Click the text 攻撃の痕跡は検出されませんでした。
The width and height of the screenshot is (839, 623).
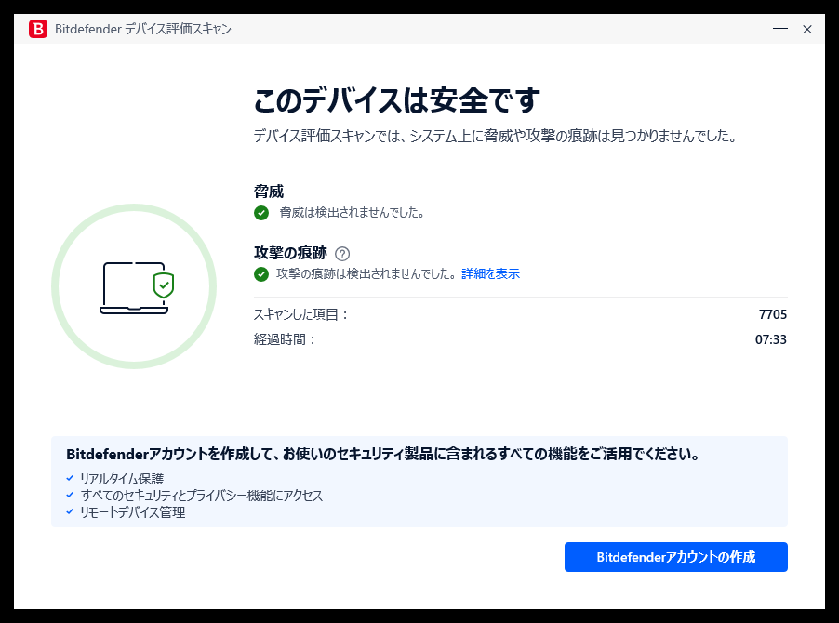pyautogui.click(x=367, y=273)
